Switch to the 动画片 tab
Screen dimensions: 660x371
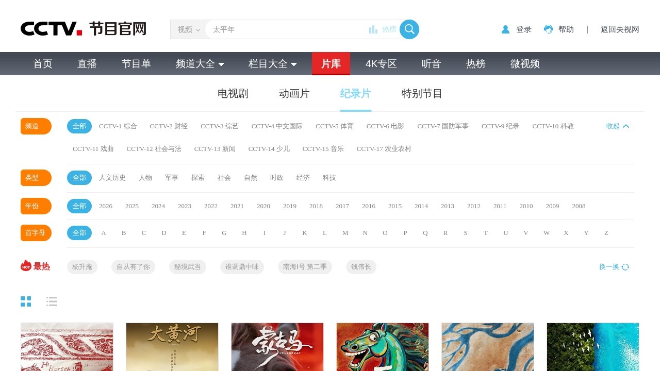tap(294, 93)
